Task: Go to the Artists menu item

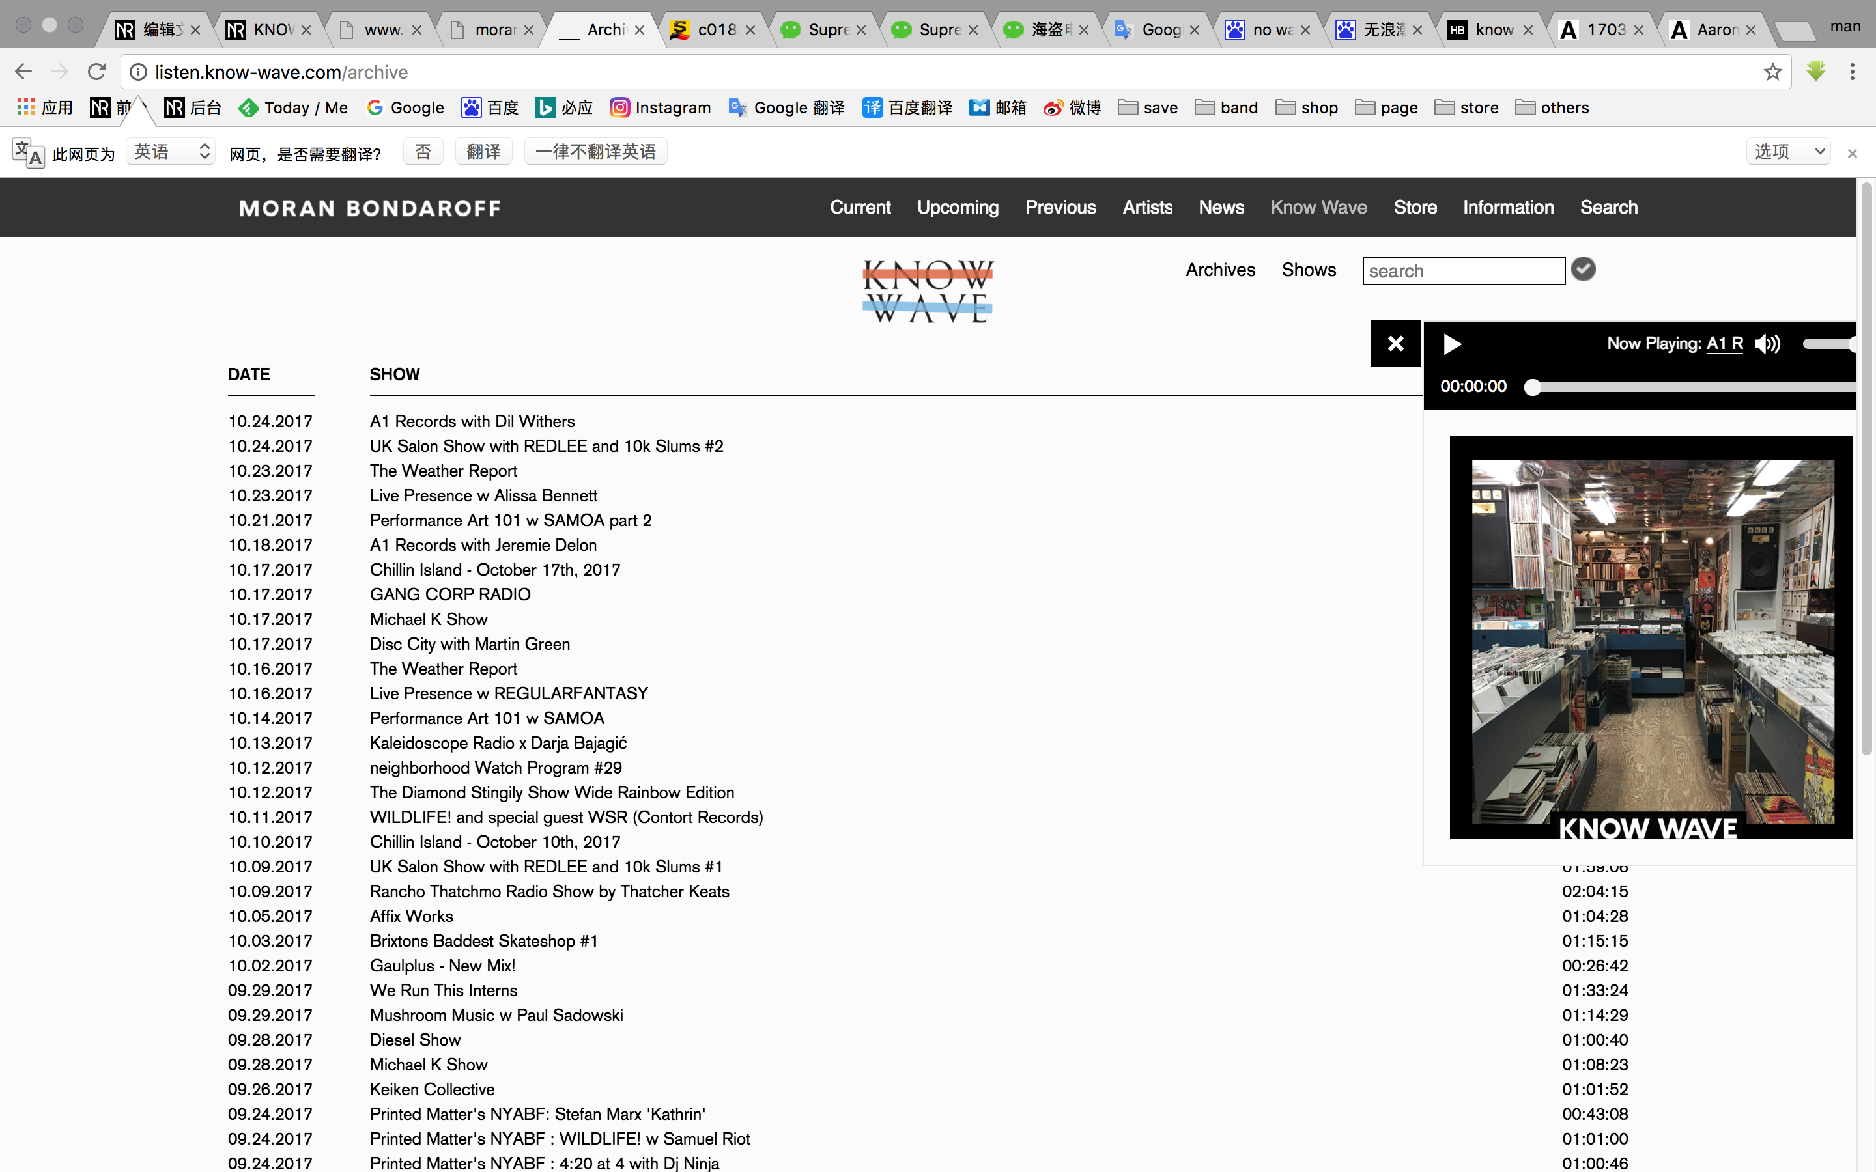Action: click(x=1147, y=208)
